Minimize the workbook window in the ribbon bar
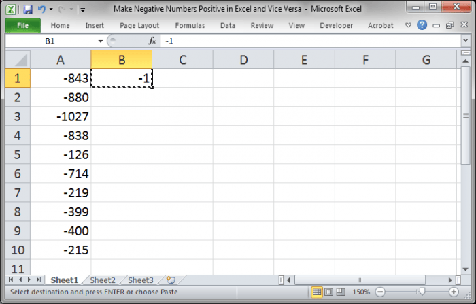Viewport: 476px width, 304px height. [437, 26]
